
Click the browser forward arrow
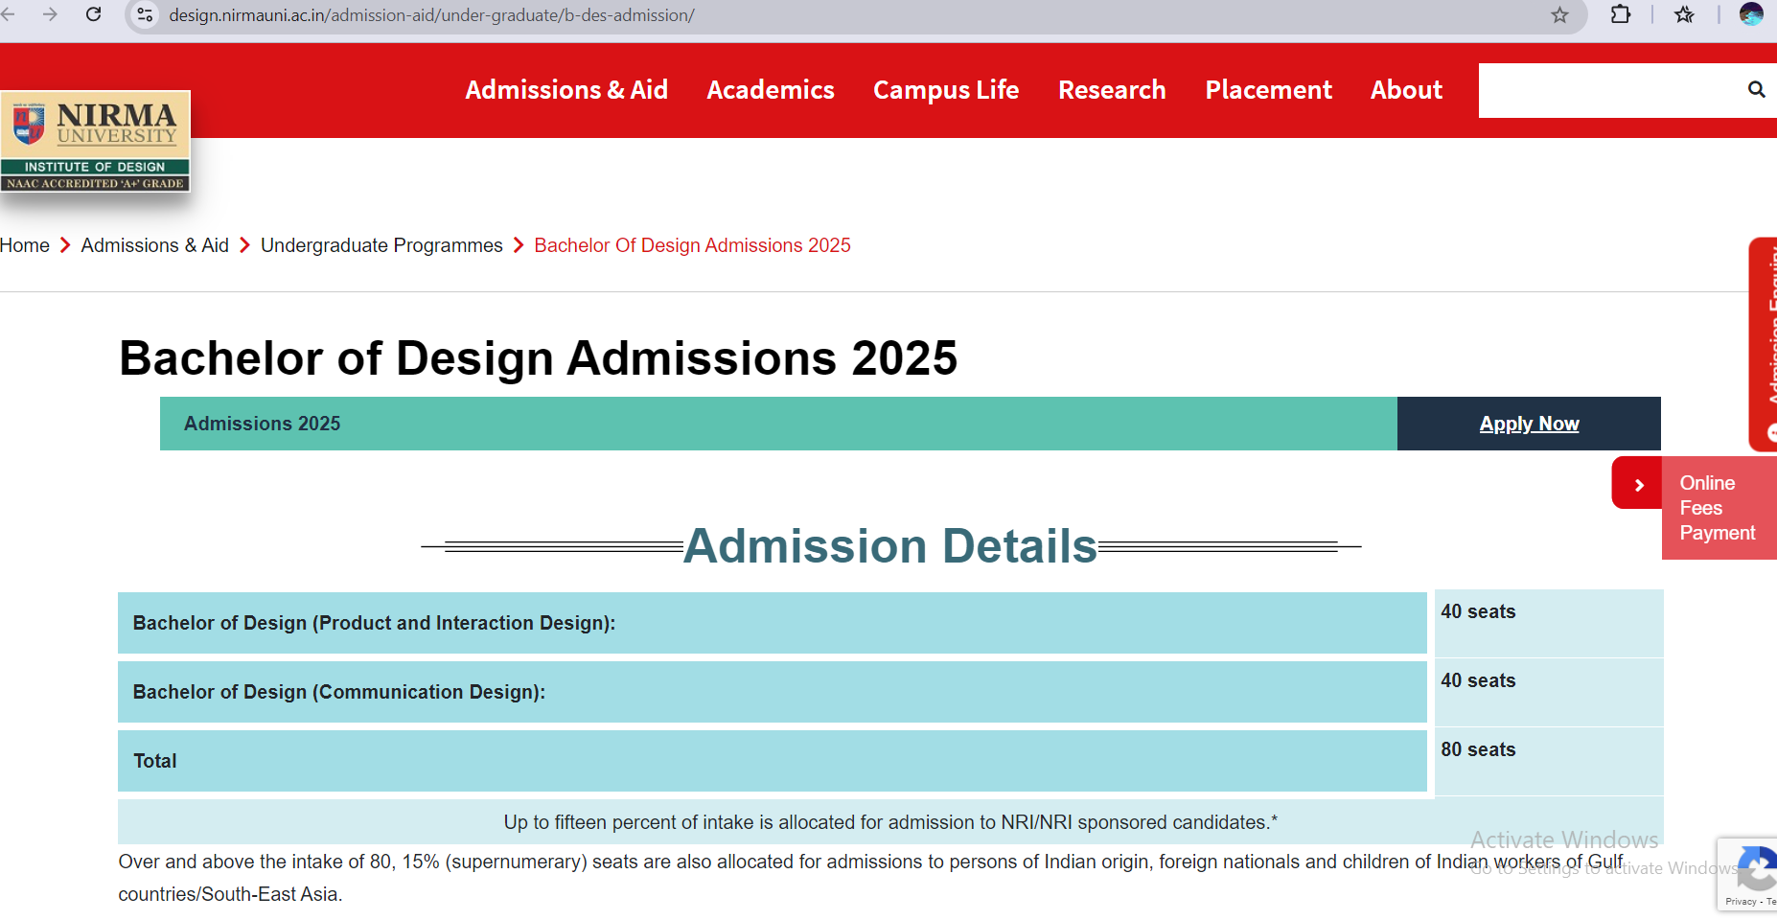tap(50, 14)
